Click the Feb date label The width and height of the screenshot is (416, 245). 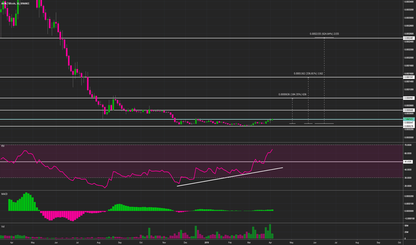(x=230, y=243)
